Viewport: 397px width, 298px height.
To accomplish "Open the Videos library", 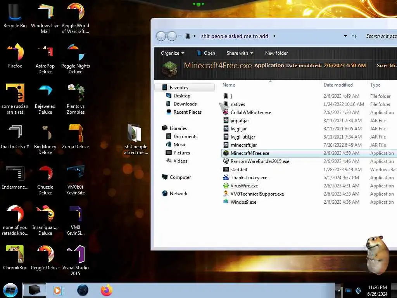I will (176, 161).
